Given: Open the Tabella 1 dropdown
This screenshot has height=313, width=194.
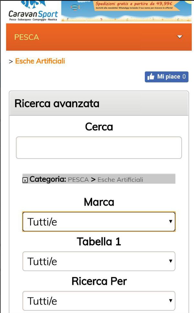Looking at the screenshot, I should point(99,261).
